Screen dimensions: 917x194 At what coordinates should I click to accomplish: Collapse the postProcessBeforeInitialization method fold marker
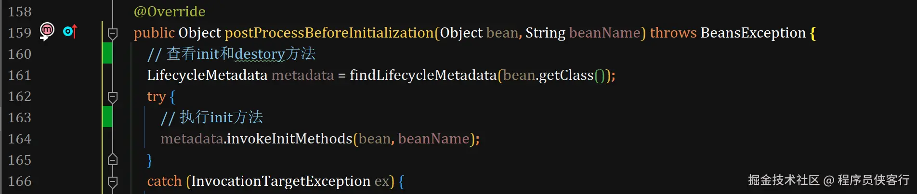(113, 33)
